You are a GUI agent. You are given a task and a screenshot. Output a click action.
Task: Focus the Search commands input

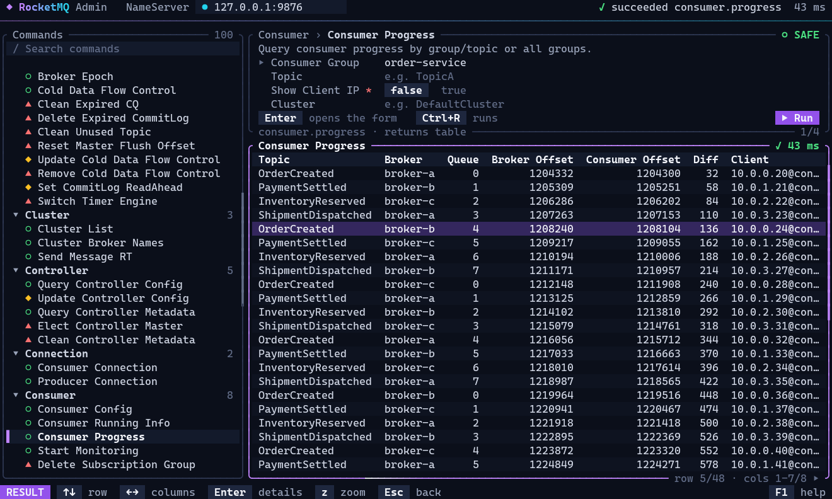click(123, 49)
